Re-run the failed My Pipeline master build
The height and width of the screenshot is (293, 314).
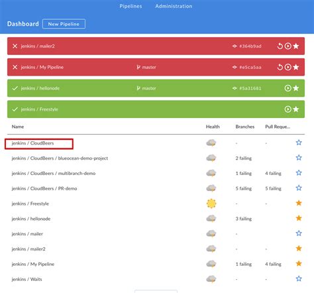pyautogui.click(x=280, y=67)
